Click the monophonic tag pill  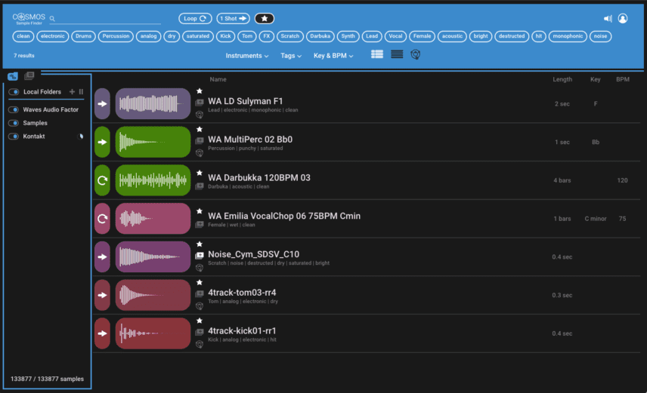[x=568, y=36]
